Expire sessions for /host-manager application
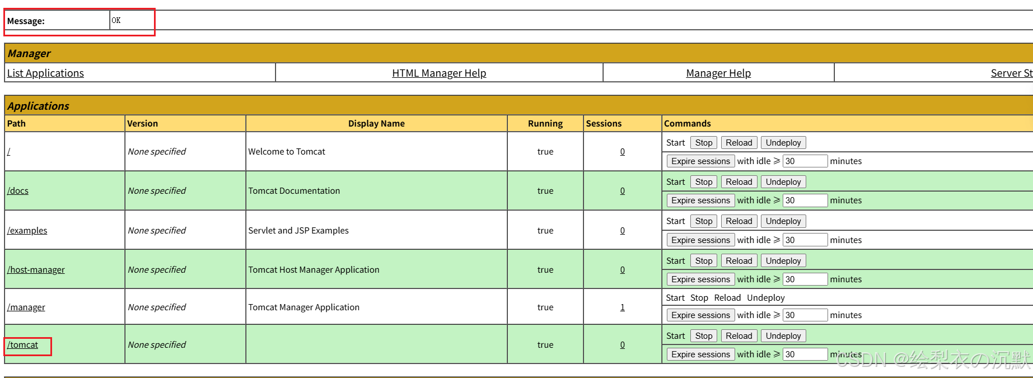This screenshot has height=378, width=1033. 700,279
